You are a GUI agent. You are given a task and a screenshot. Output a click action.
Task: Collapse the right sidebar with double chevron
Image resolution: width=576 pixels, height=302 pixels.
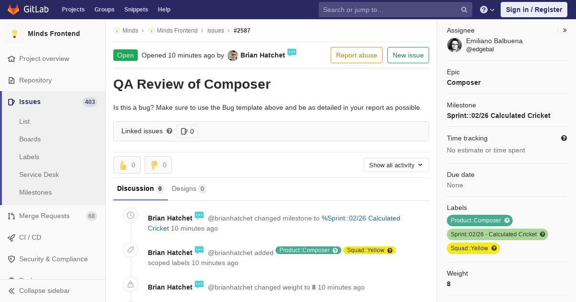[x=565, y=30]
